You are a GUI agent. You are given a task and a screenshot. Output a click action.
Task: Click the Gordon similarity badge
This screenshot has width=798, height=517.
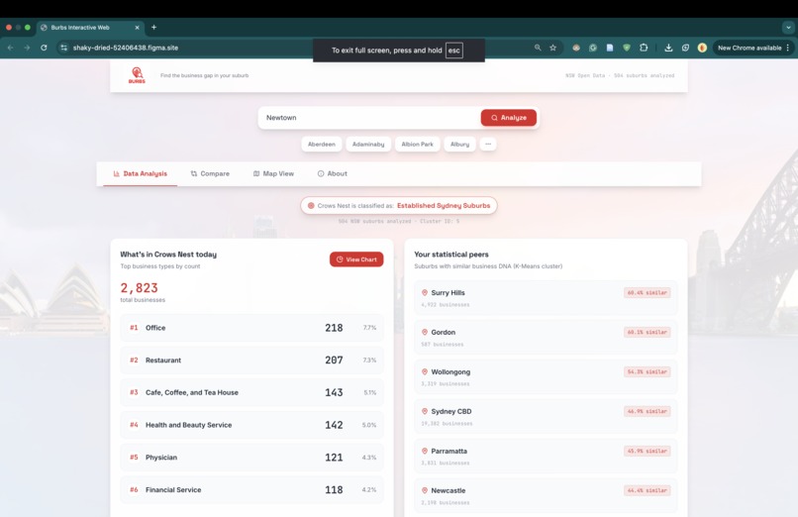(647, 332)
